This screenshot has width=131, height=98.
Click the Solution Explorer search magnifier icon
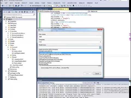tap(34, 14)
